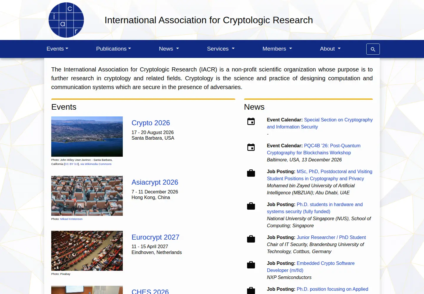424x294 pixels.
Task: Open Special Section on Cryptography and Information Security
Action: (x=320, y=123)
